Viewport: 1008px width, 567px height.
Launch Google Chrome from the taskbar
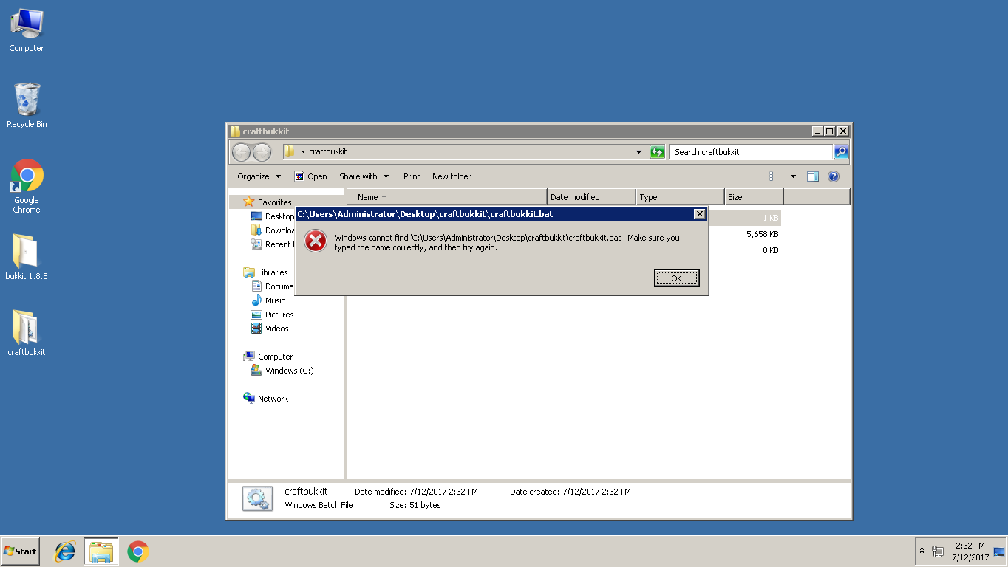[137, 551]
